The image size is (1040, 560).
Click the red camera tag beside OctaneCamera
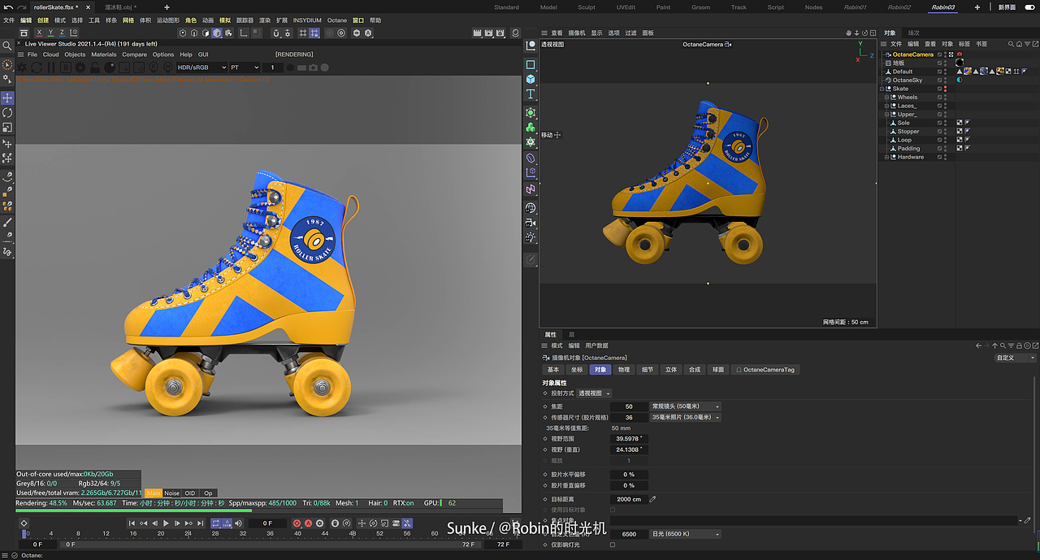click(x=960, y=54)
